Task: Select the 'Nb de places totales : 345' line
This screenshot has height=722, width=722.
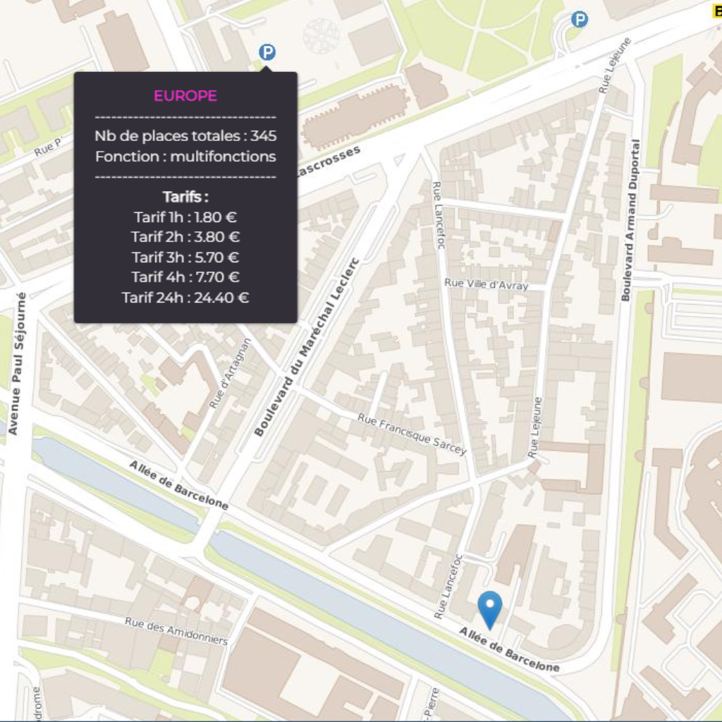Action: tap(185, 136)
